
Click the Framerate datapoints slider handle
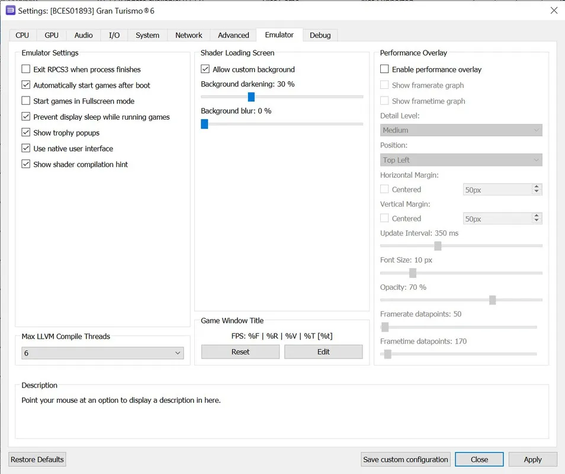point(385,327)
